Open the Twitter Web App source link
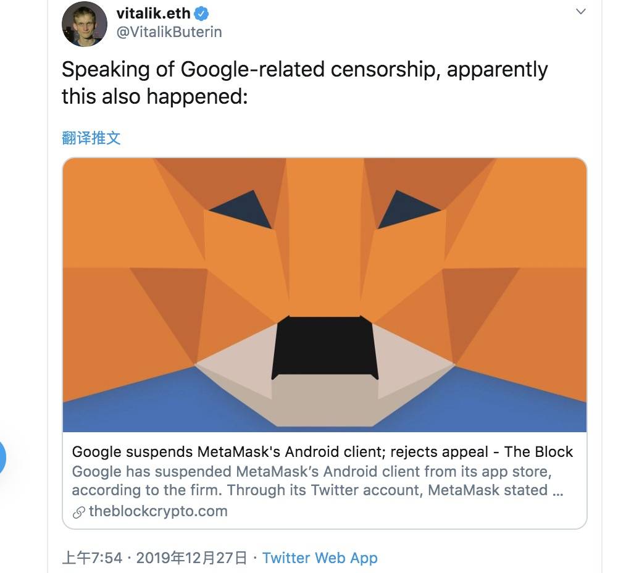 click(320, 558)
